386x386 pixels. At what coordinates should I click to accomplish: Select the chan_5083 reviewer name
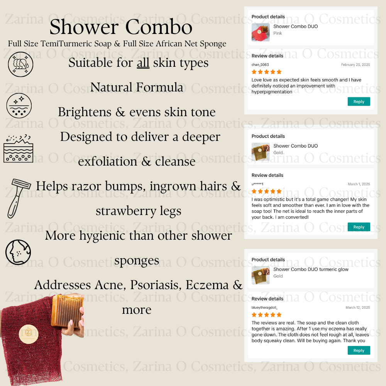tap(260, 65)
